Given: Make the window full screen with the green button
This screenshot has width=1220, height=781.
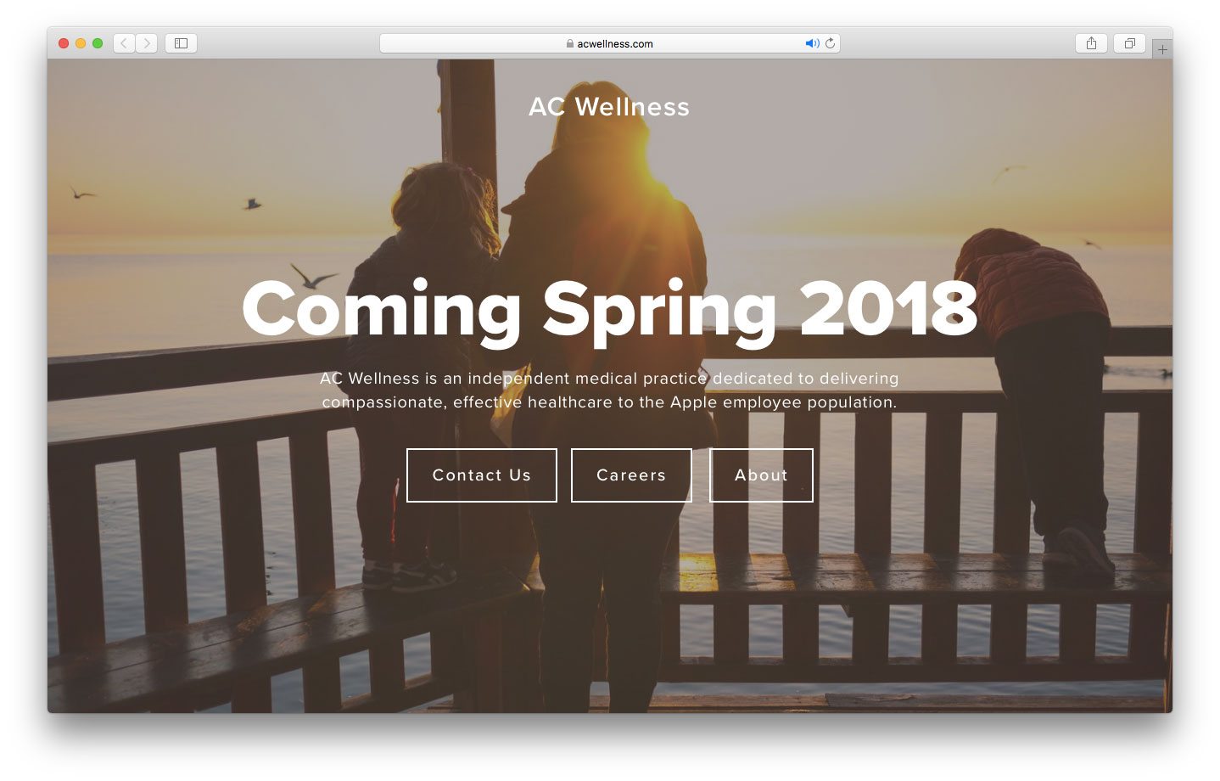Looking at the screenshot, I should point(98,43).
